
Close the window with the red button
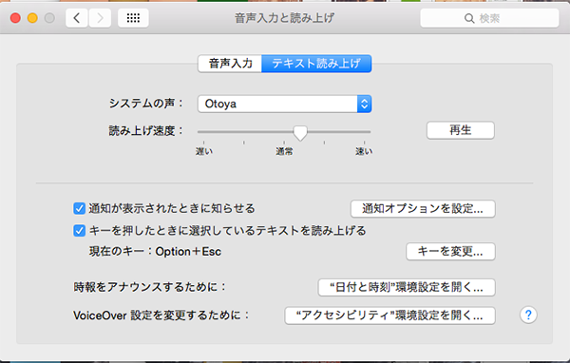pos(15,18)
